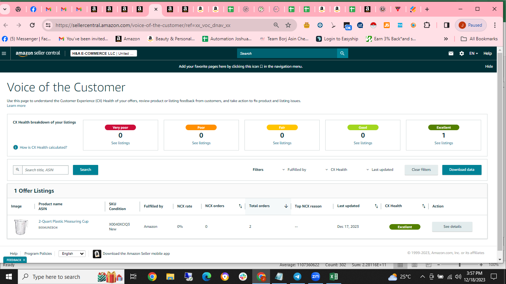Expand the Last updated filter dropdown

coord(380,170)
